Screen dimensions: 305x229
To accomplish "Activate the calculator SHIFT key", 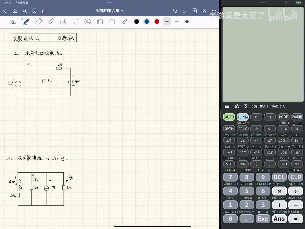I will point(229,117).
